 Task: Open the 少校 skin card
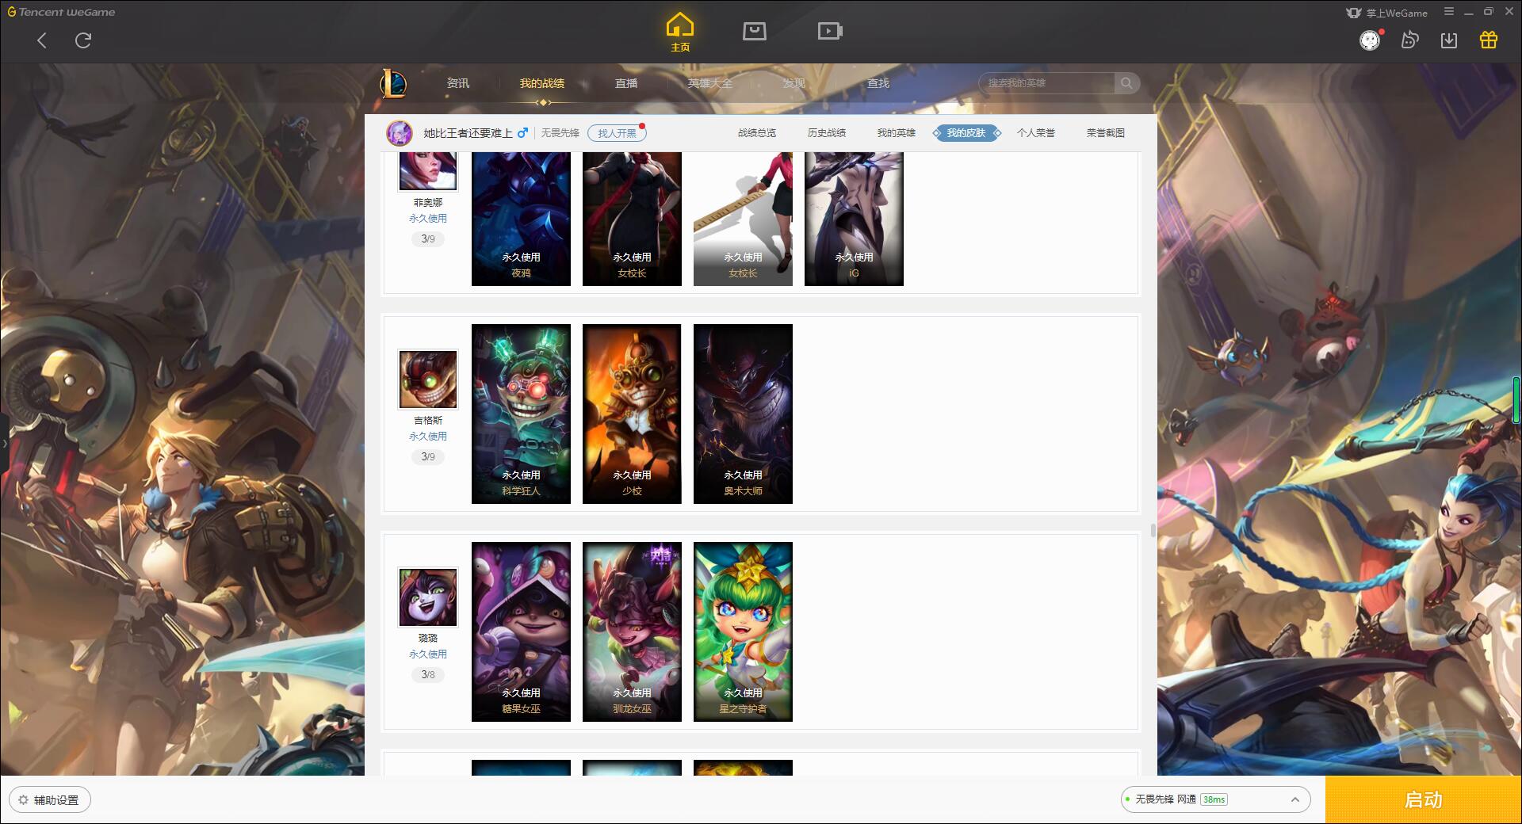coord(632,414)
